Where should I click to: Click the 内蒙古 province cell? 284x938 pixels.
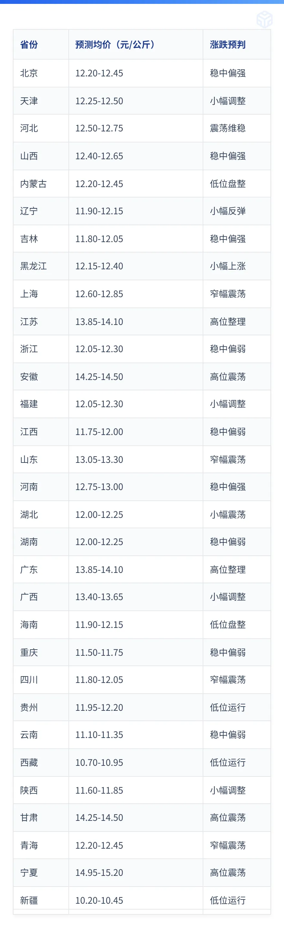coord(41,184)
